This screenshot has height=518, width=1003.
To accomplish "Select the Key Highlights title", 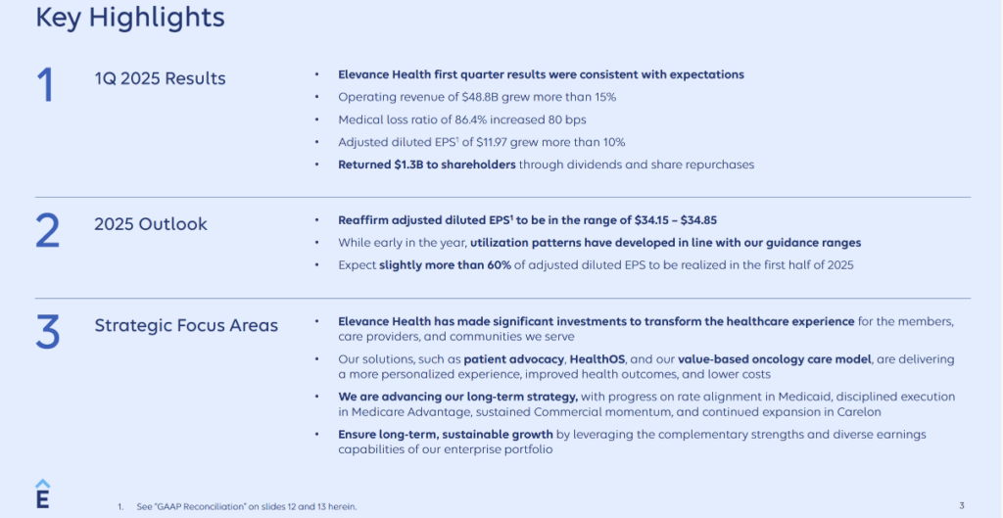I will click(130, 18).
